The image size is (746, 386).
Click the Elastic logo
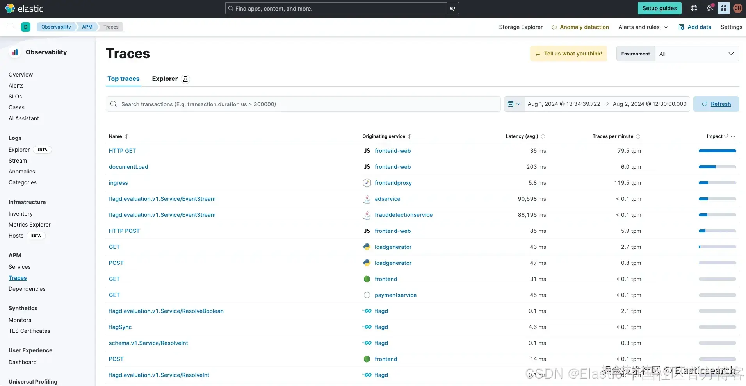(24, 8)
